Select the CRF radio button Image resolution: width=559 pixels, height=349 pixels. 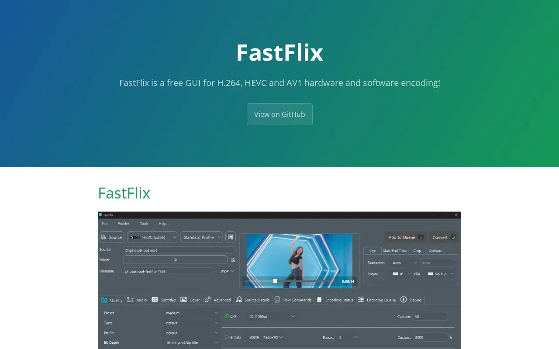(x=227, y=316)
